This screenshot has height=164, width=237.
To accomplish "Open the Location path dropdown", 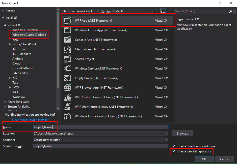I will (x=166, y=134).
